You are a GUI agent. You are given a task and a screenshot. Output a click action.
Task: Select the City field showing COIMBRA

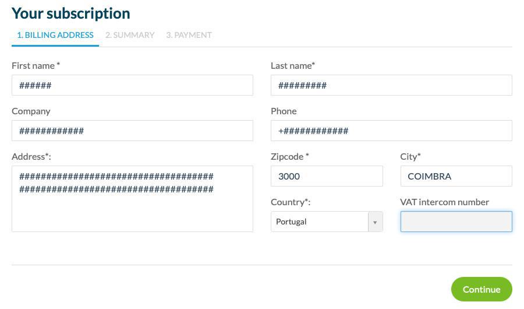click(456, 176)
